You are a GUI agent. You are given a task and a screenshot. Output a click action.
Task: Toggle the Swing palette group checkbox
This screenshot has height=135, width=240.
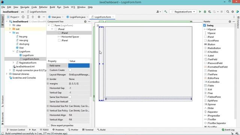click(205, 25)
